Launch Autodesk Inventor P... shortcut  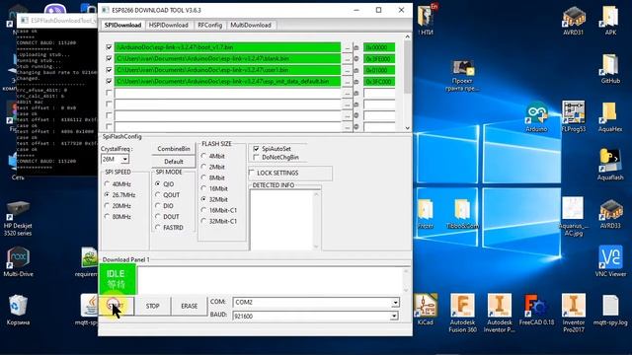pos(500,314)
